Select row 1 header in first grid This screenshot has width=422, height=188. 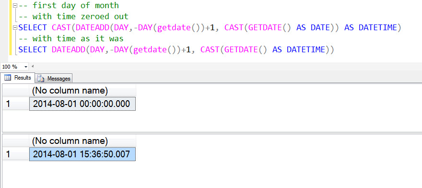point(16,104)
